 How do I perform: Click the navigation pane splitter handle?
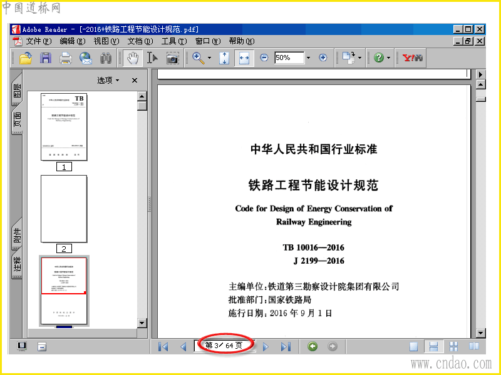(x=149, y=204)
